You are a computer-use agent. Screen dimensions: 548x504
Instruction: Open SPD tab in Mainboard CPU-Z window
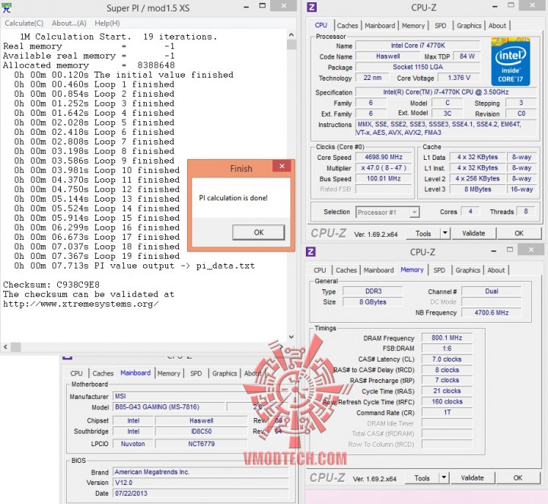pyautogui.click(x=196, y=373)
